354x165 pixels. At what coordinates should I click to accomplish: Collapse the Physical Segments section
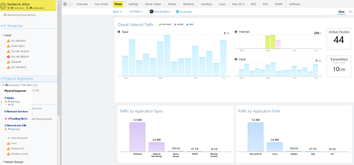pos(2,79)
